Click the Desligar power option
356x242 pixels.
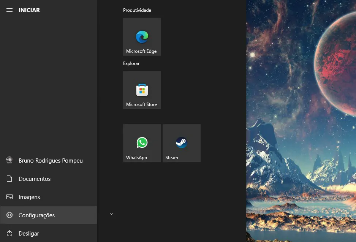[x=49, y=233]
